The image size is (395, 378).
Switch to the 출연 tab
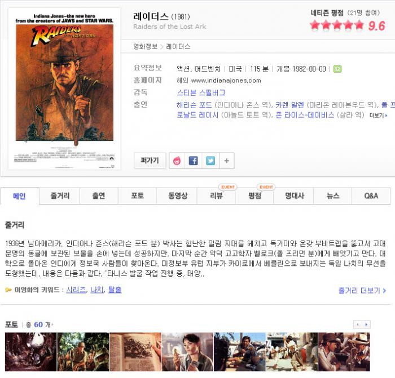point(99,195)
